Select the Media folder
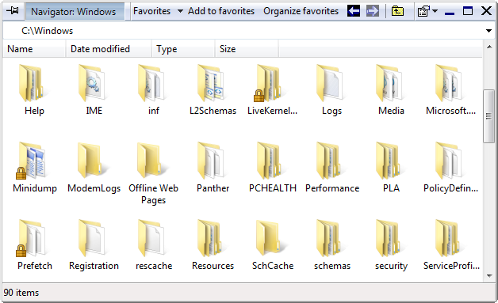 [391, 90]
